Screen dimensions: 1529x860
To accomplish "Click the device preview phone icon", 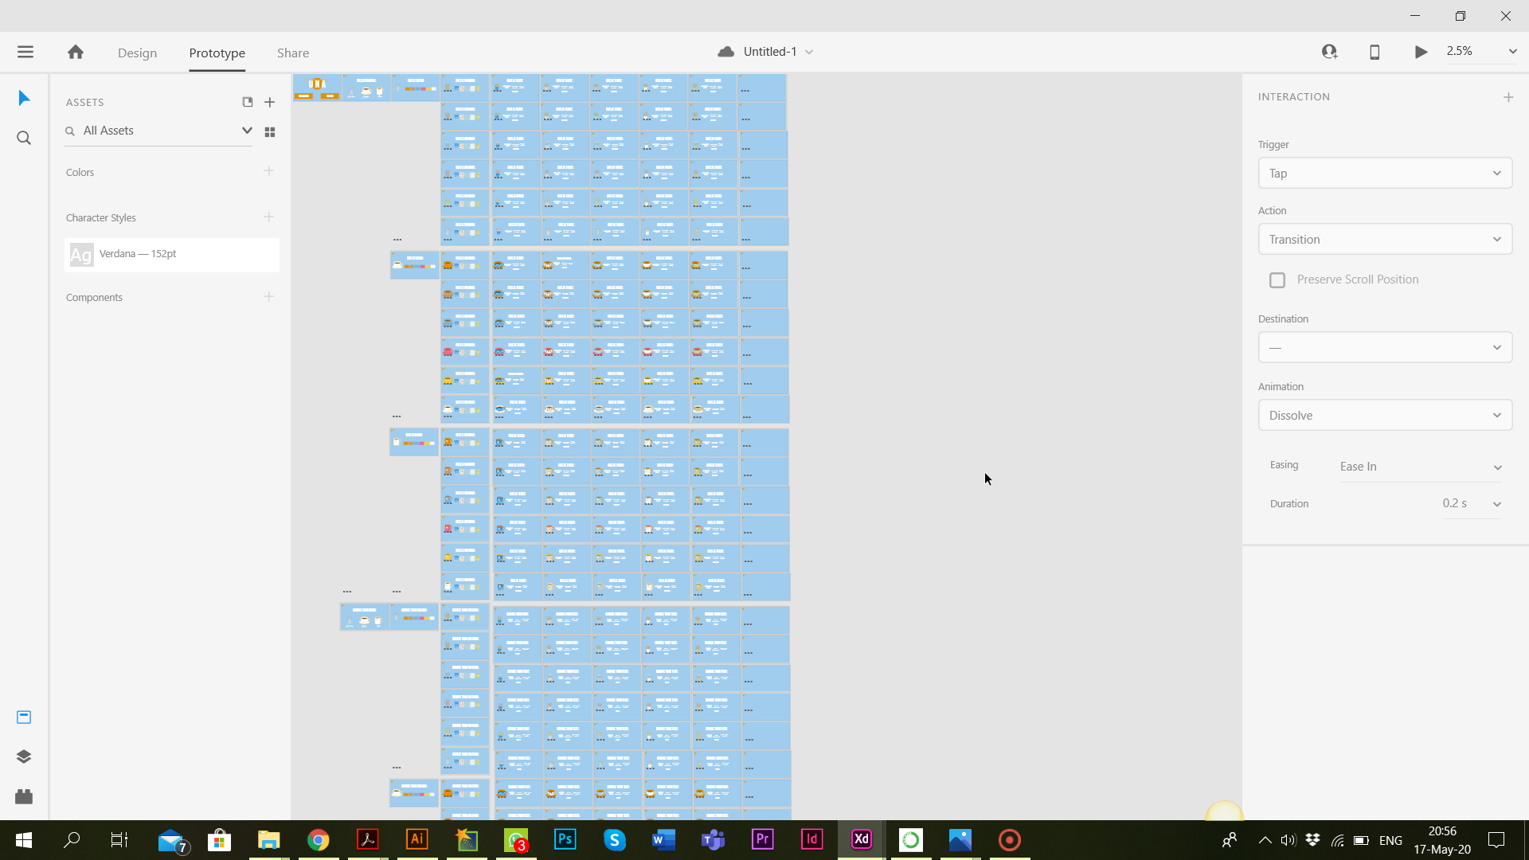I will (x=1375, y=52).
